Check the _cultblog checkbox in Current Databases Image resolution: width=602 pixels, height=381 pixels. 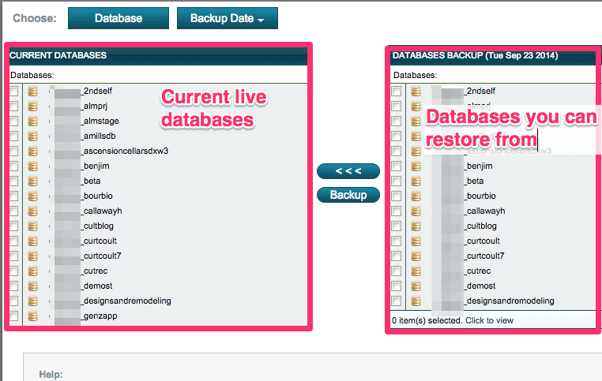(x=13, y=226)
